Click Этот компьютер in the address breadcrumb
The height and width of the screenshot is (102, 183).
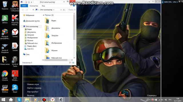pos(46,10)
